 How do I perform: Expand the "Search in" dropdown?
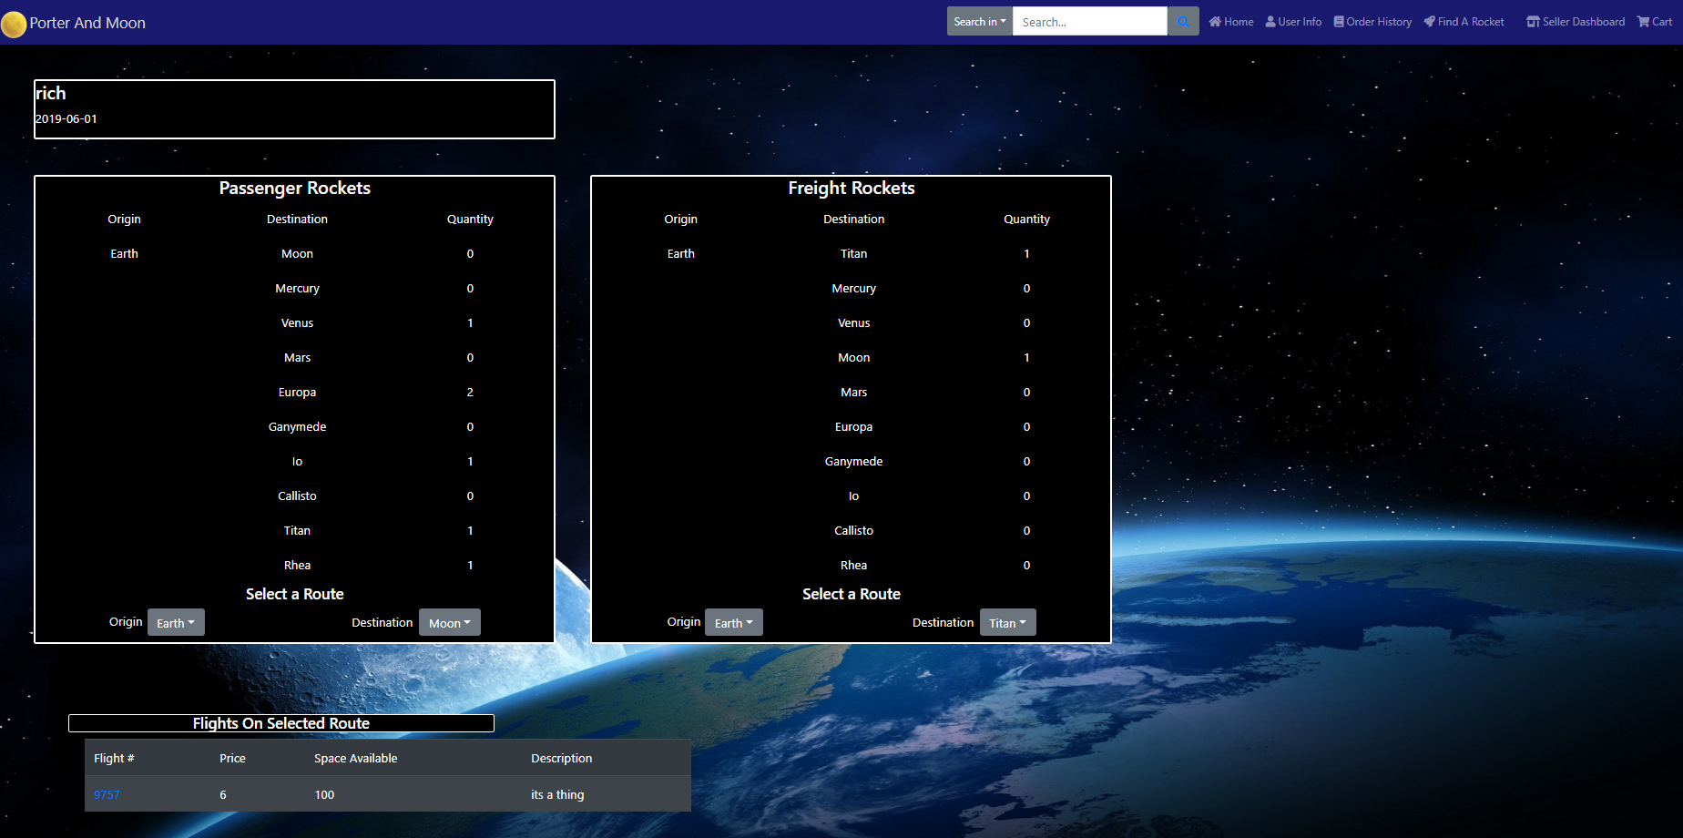tap(980, 22)
